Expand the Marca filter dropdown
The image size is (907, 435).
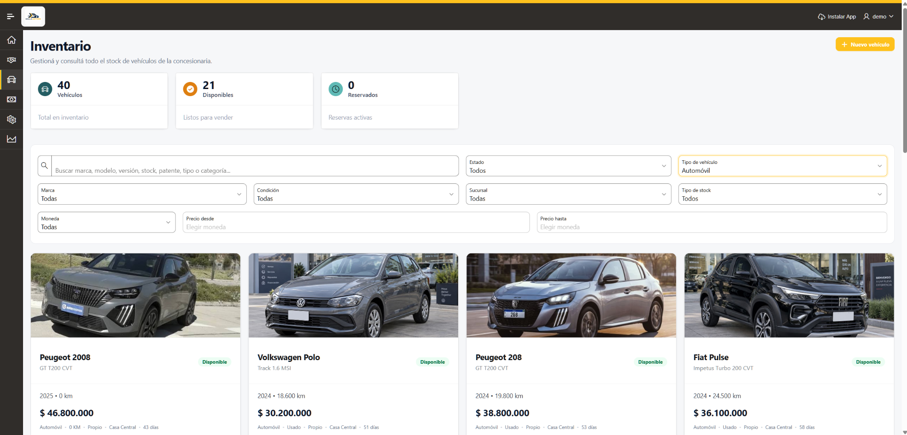[x=142, y=194]
